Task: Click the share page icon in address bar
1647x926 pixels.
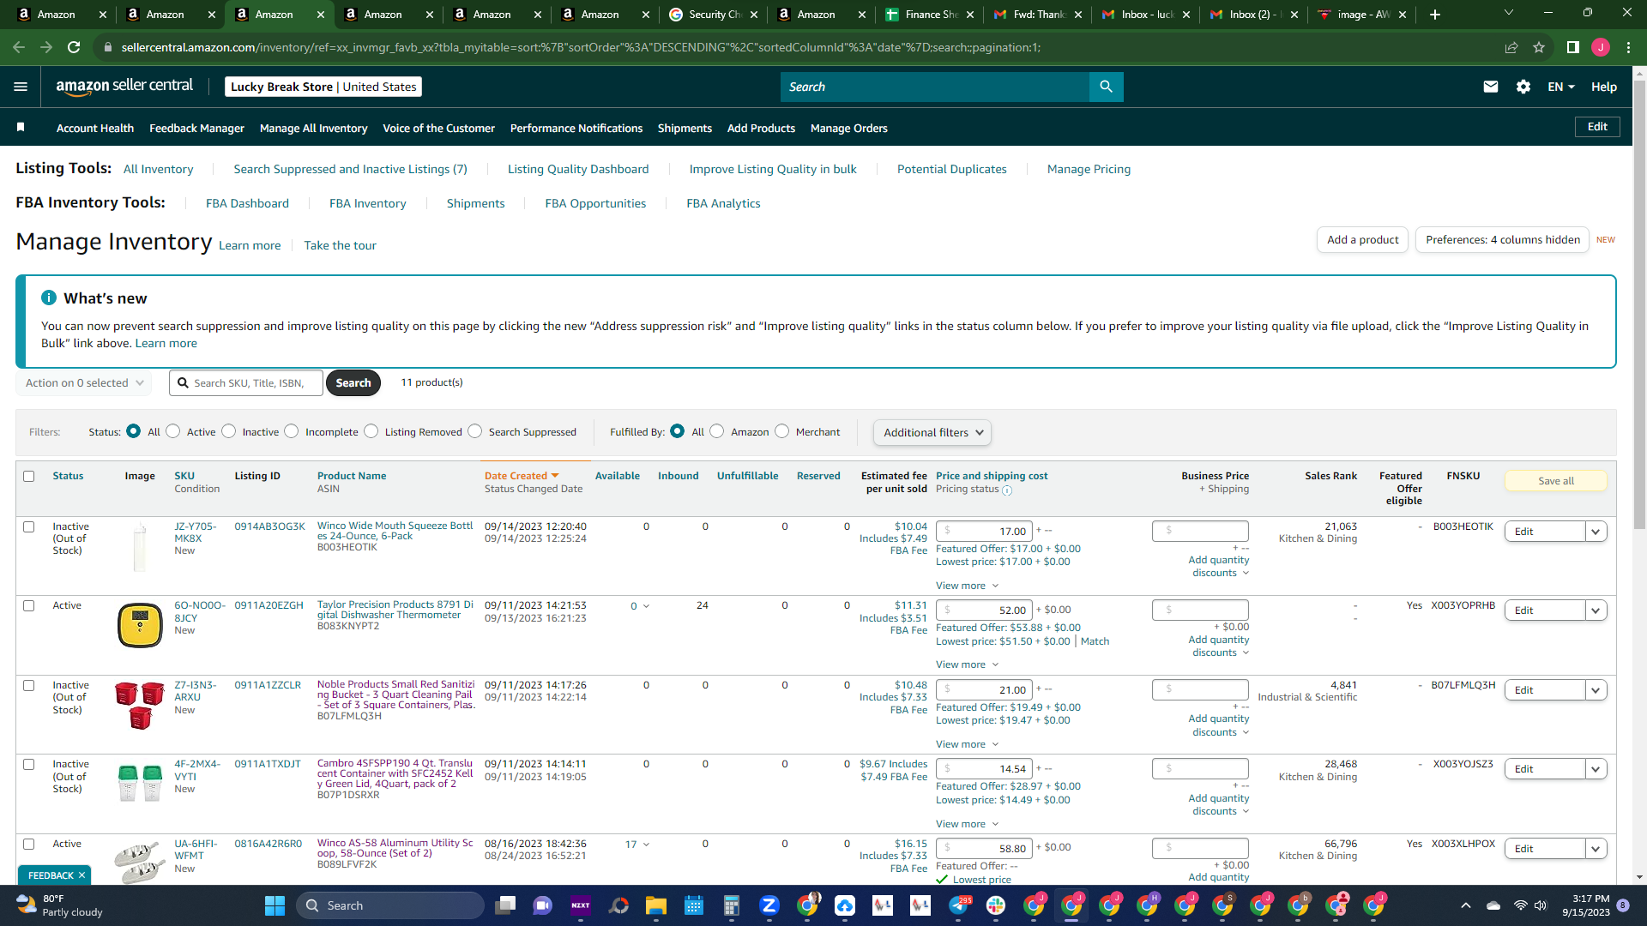Action: tap(1511, 47)
